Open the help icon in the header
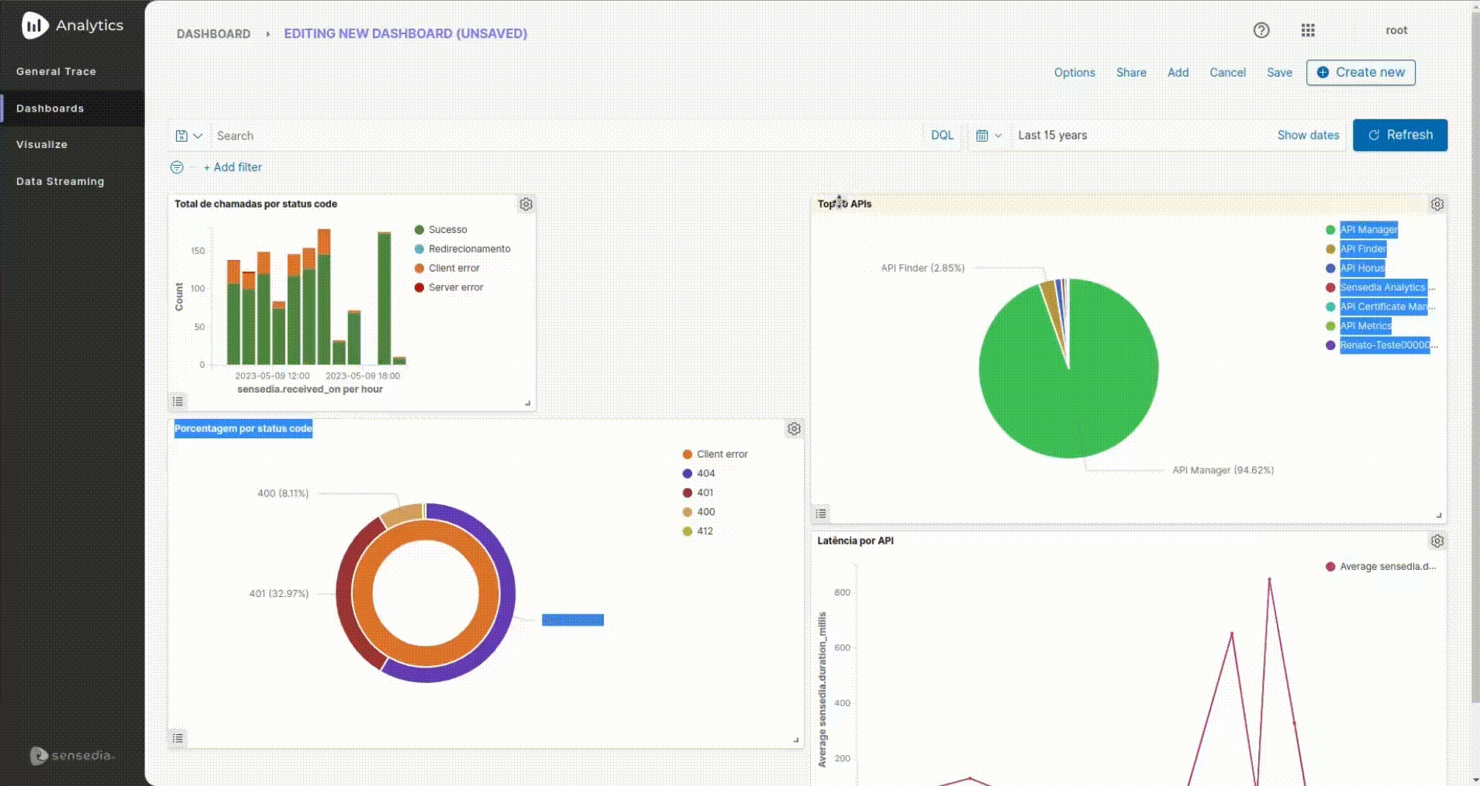The height and width of the screenshot is (786, 1480). click(1261, 30)
